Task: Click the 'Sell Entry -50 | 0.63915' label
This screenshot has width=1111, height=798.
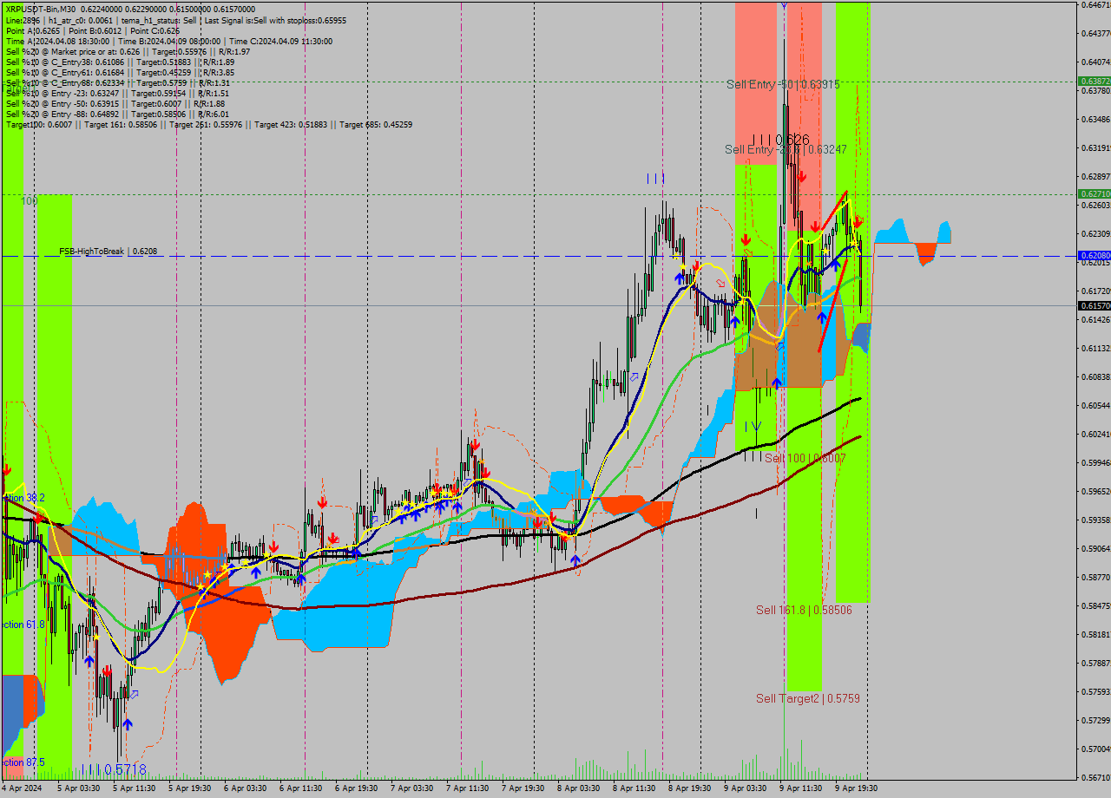Action: tap(783, 84)
